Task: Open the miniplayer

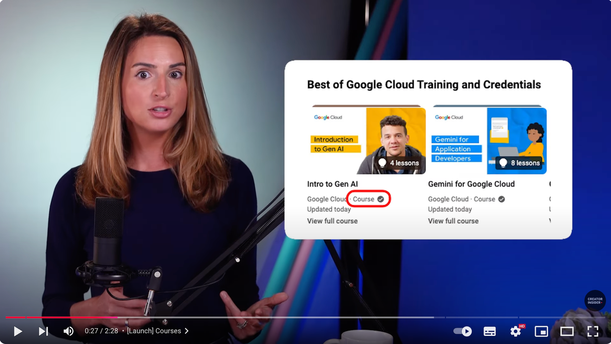Action: 541,331
